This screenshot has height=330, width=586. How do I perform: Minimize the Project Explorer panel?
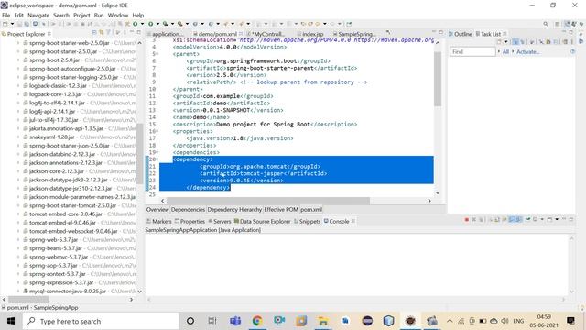132,33
